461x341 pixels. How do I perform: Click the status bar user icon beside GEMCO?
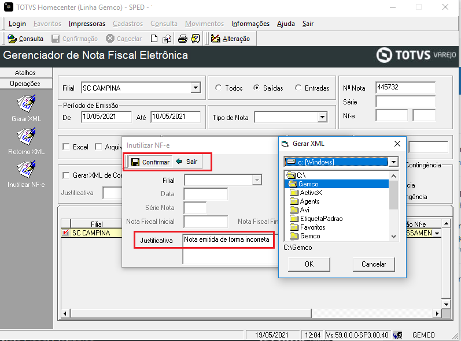(x=398, y=335)
